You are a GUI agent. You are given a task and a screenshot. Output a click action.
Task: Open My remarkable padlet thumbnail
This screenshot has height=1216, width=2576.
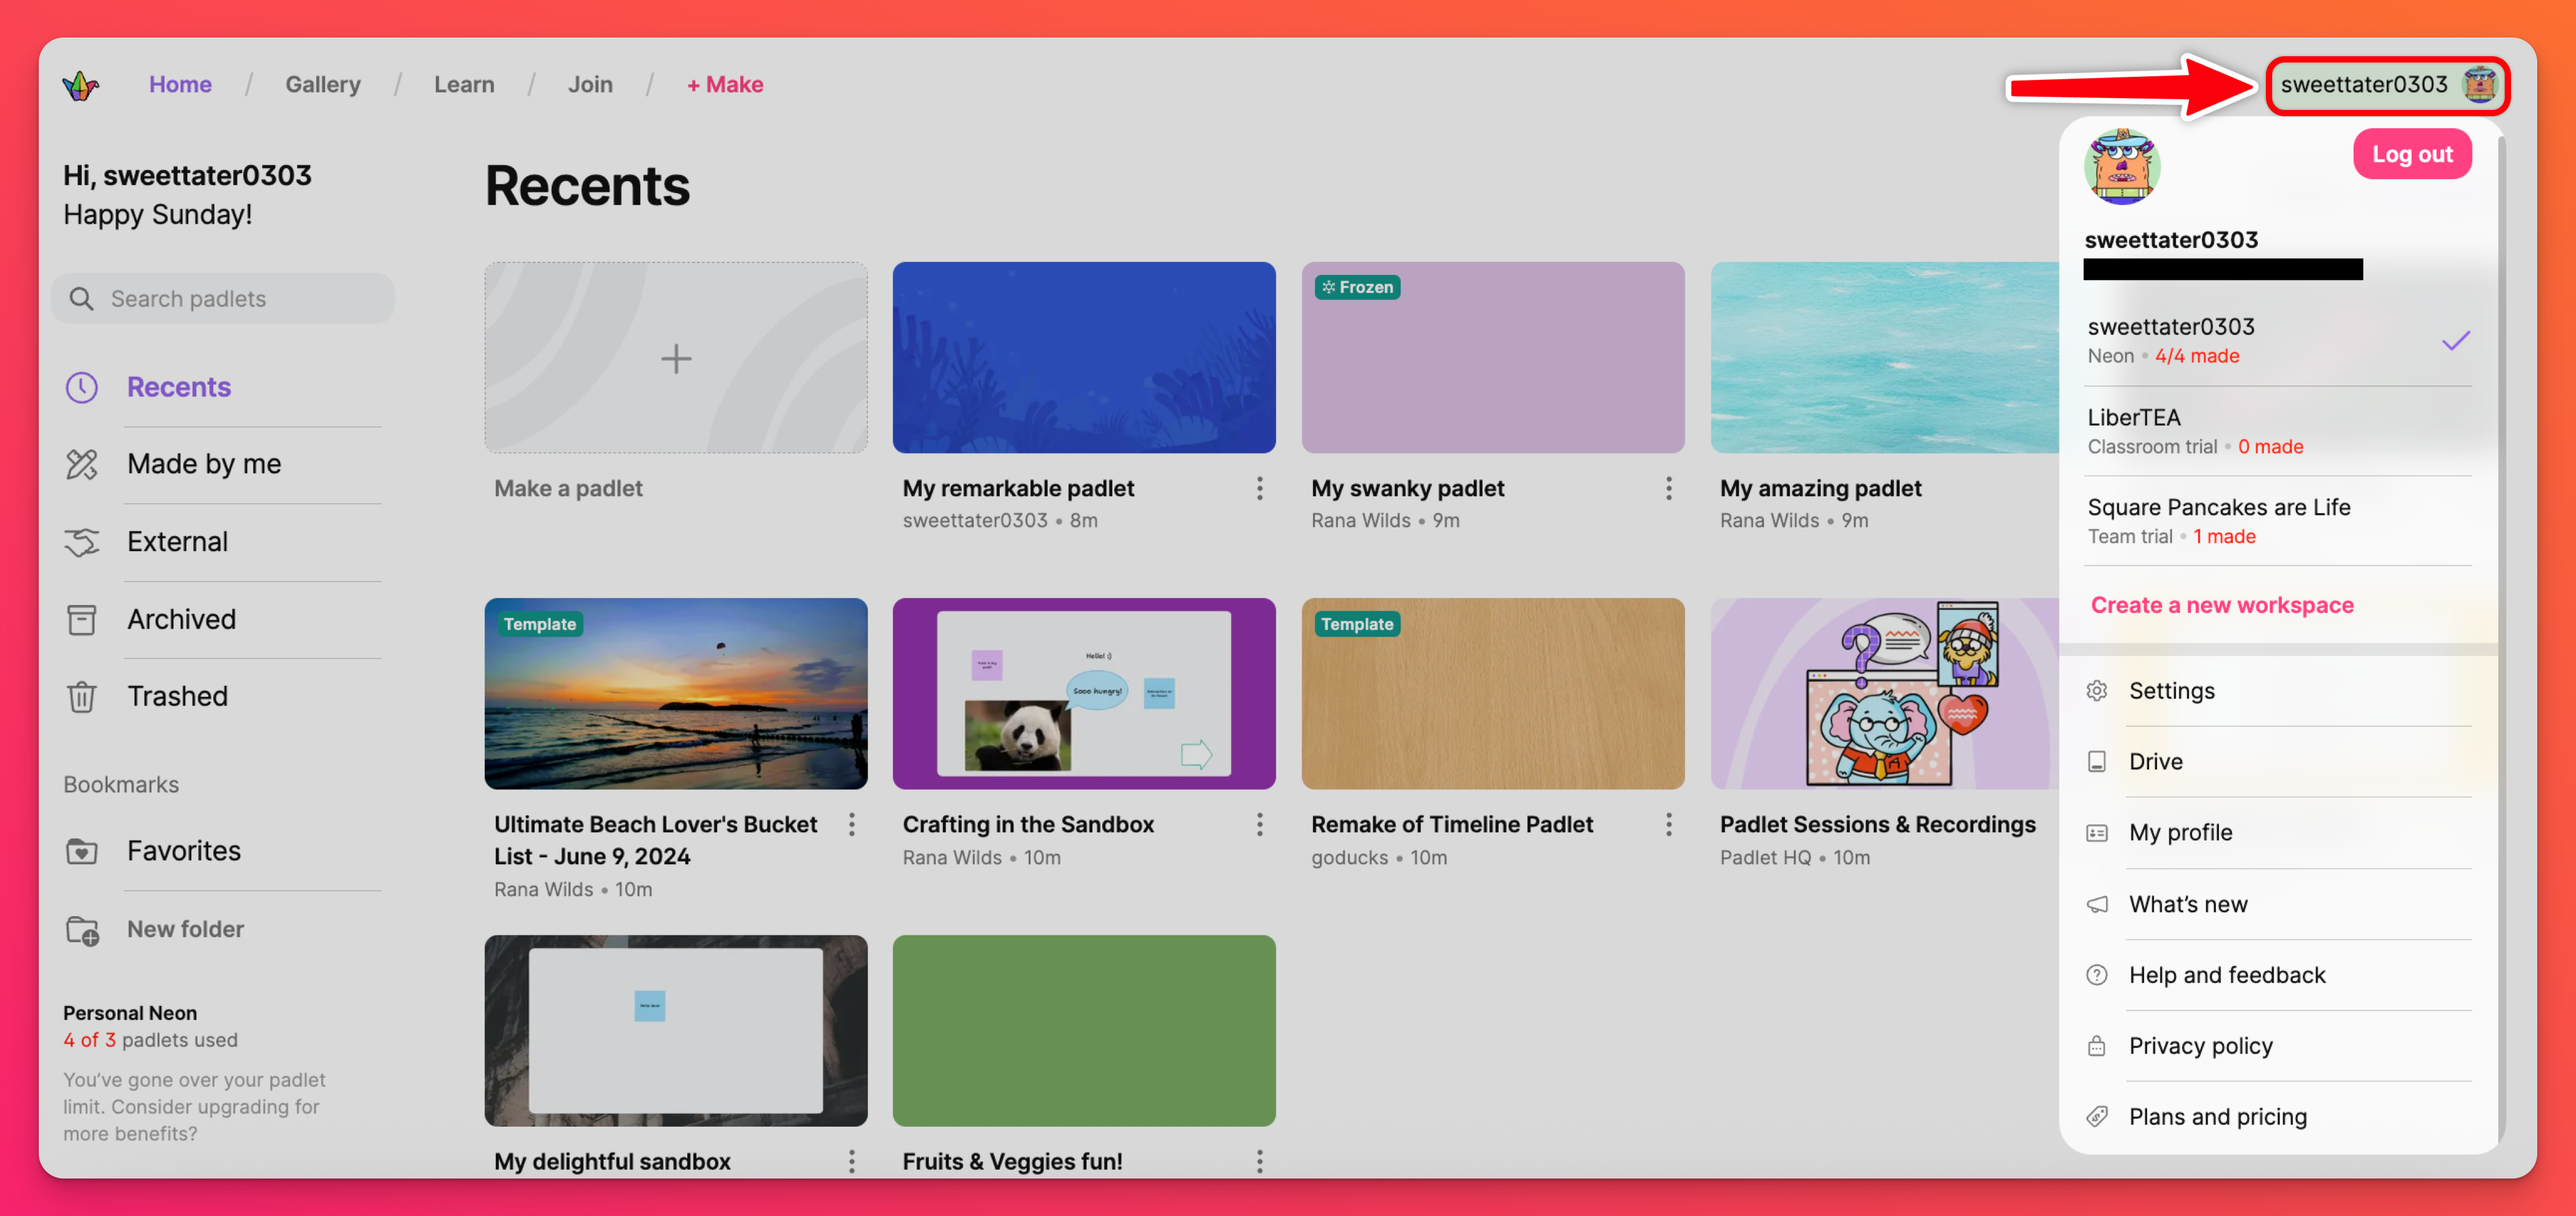1084,357
